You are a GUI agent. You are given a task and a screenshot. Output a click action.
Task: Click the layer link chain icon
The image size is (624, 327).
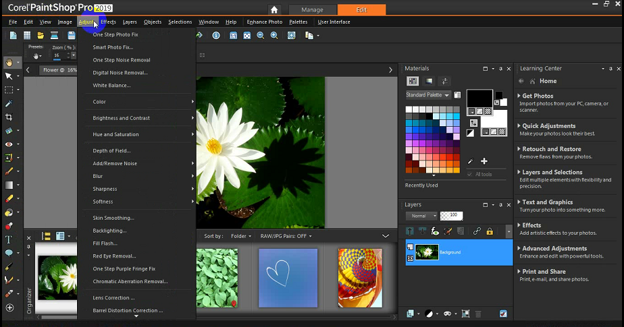[477, 231]
